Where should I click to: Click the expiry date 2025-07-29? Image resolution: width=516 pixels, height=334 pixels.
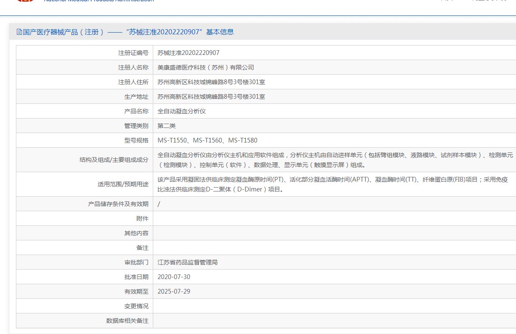tap(174, 291)
